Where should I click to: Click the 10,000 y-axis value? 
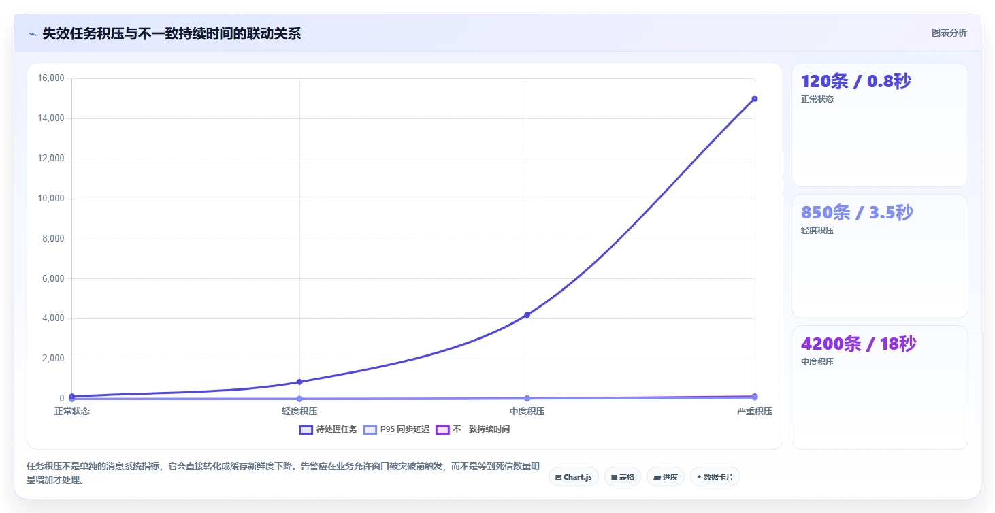[51, 199]
